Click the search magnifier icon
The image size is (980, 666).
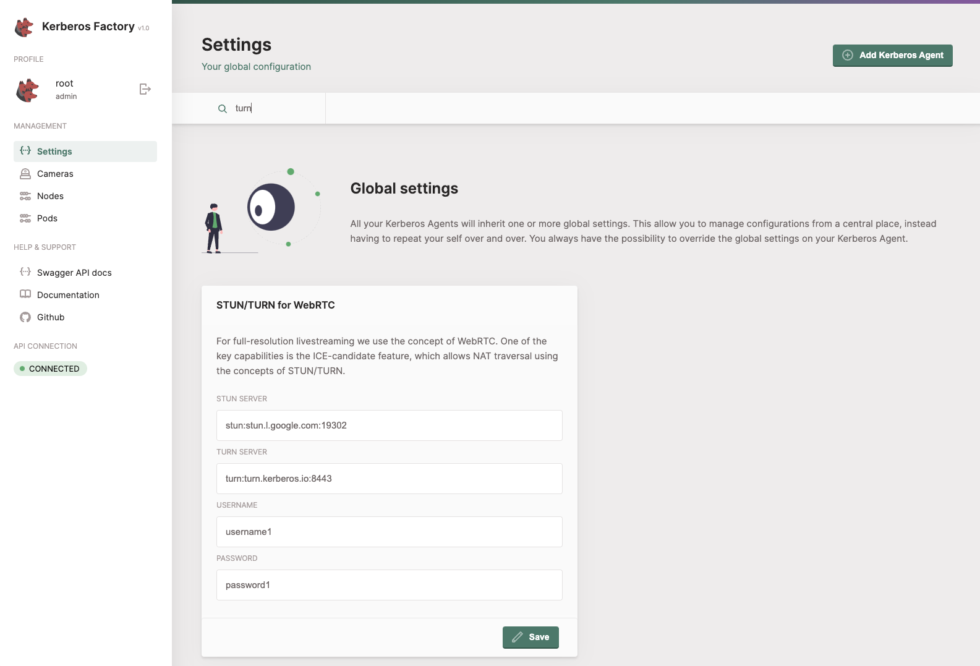[x=223, y=109]
